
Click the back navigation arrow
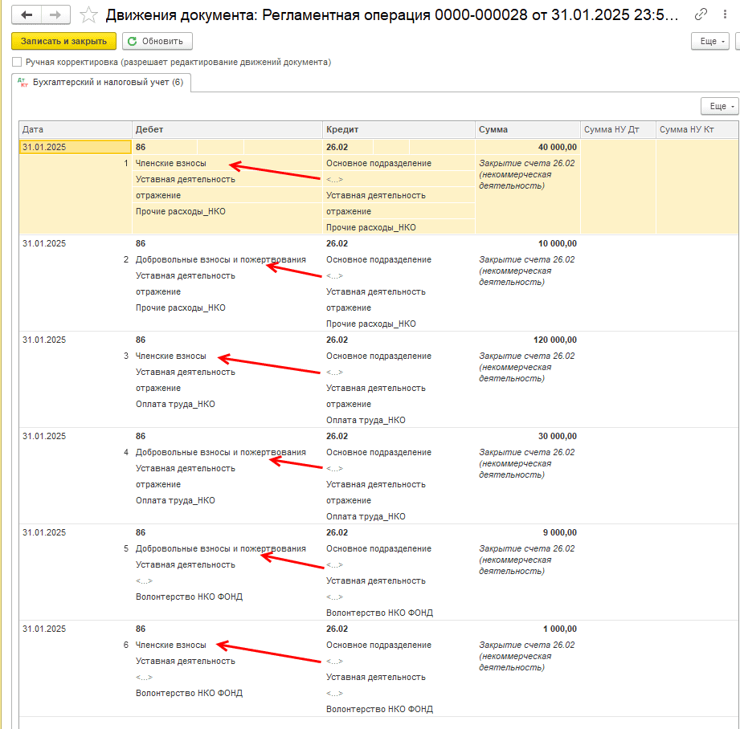point(27,14)
